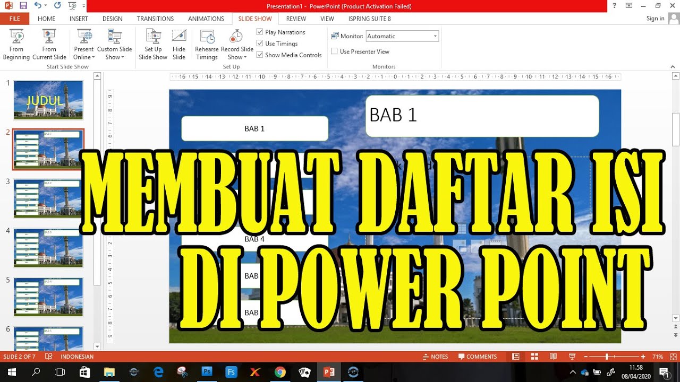Screen dimensions: 680x382
Task: Undo the last action
Action: [x=38, y=6]
